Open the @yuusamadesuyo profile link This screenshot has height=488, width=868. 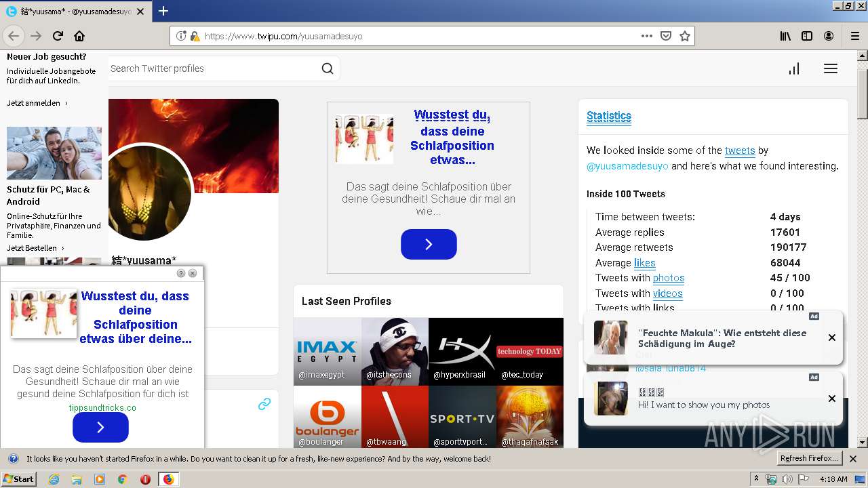coord(627,166)
